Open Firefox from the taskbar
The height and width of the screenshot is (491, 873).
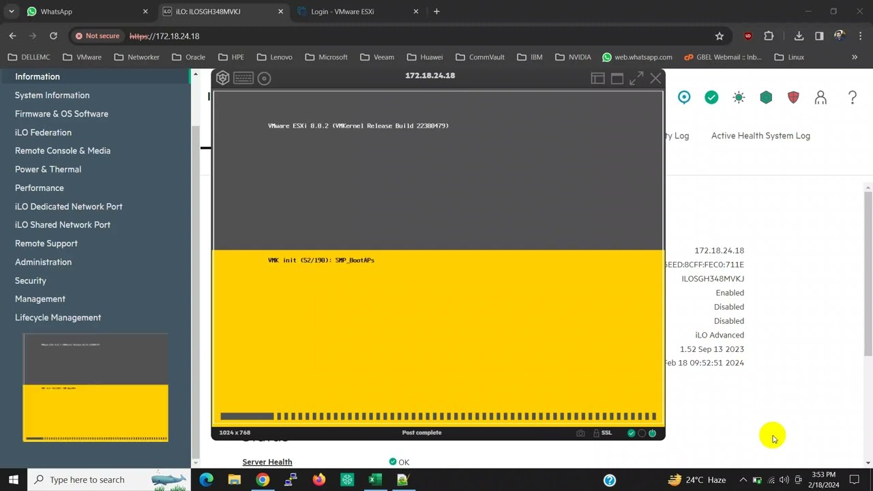(319, 480)
